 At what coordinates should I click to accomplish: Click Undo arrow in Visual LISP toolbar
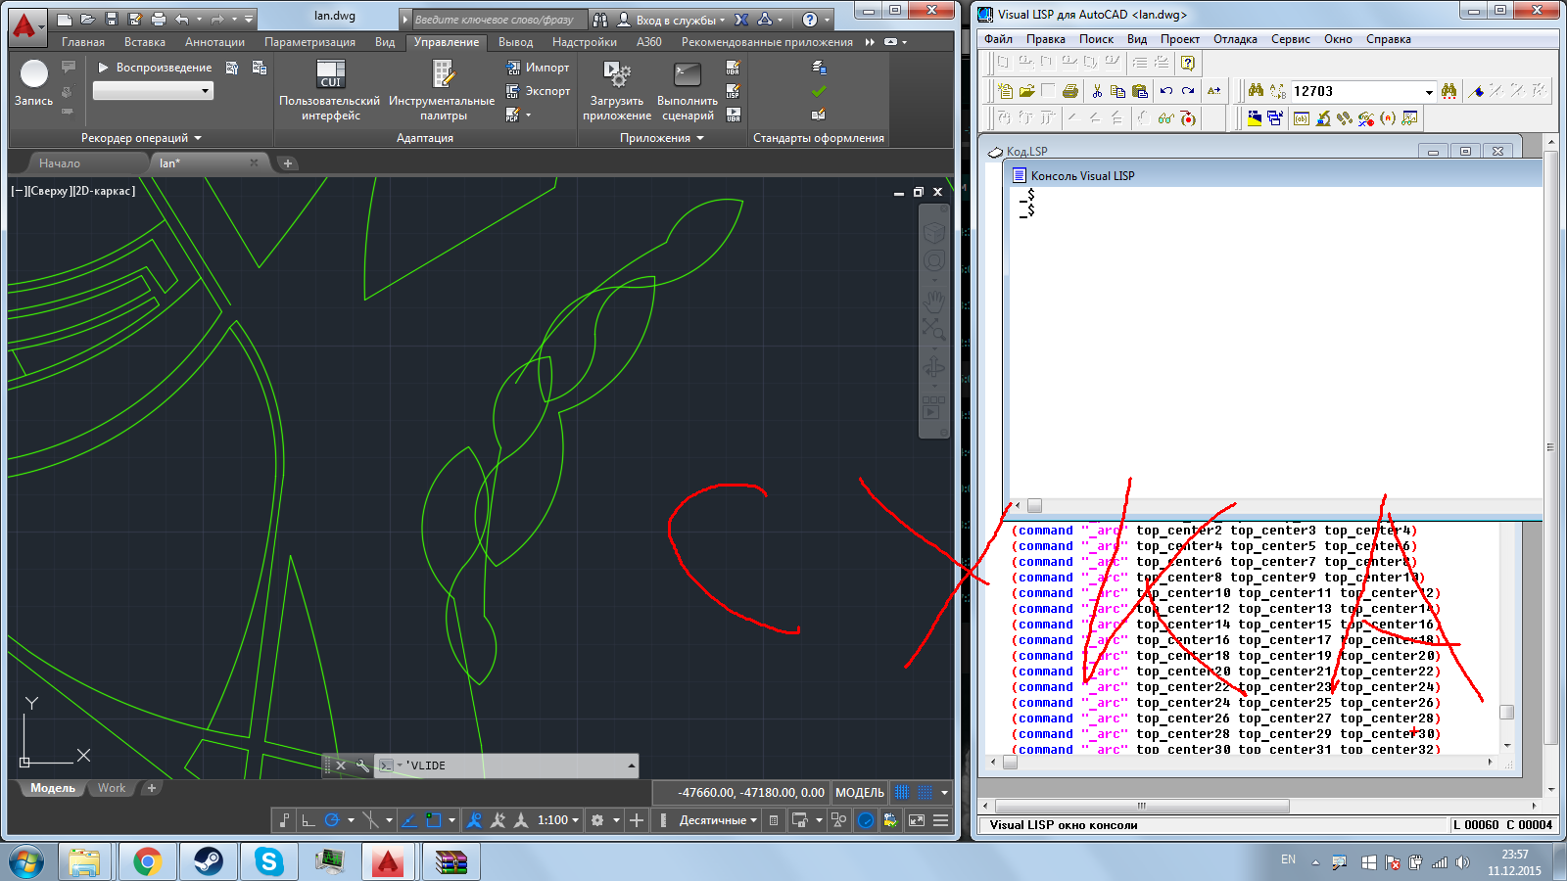[1165, 91]
